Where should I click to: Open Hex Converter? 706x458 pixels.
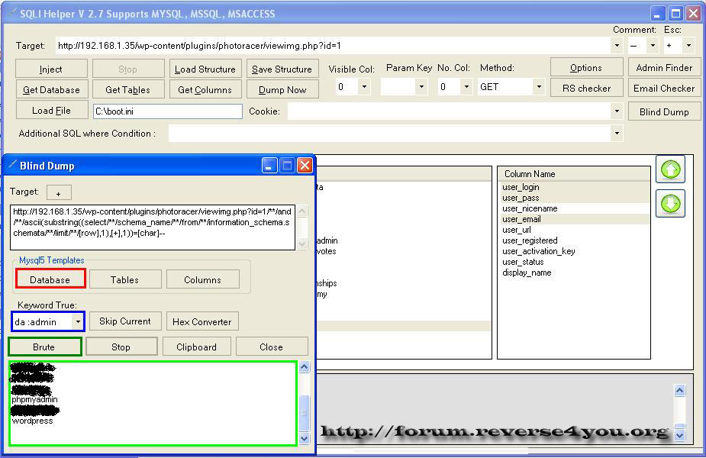pos(202,321)
